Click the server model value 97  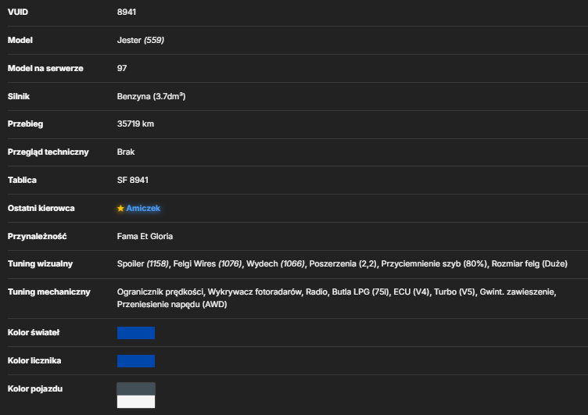[122, 68]
